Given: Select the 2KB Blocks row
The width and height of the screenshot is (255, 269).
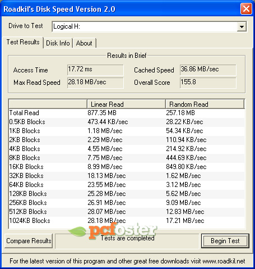Looking at the screenshot, I should click(x=127, y=140).
